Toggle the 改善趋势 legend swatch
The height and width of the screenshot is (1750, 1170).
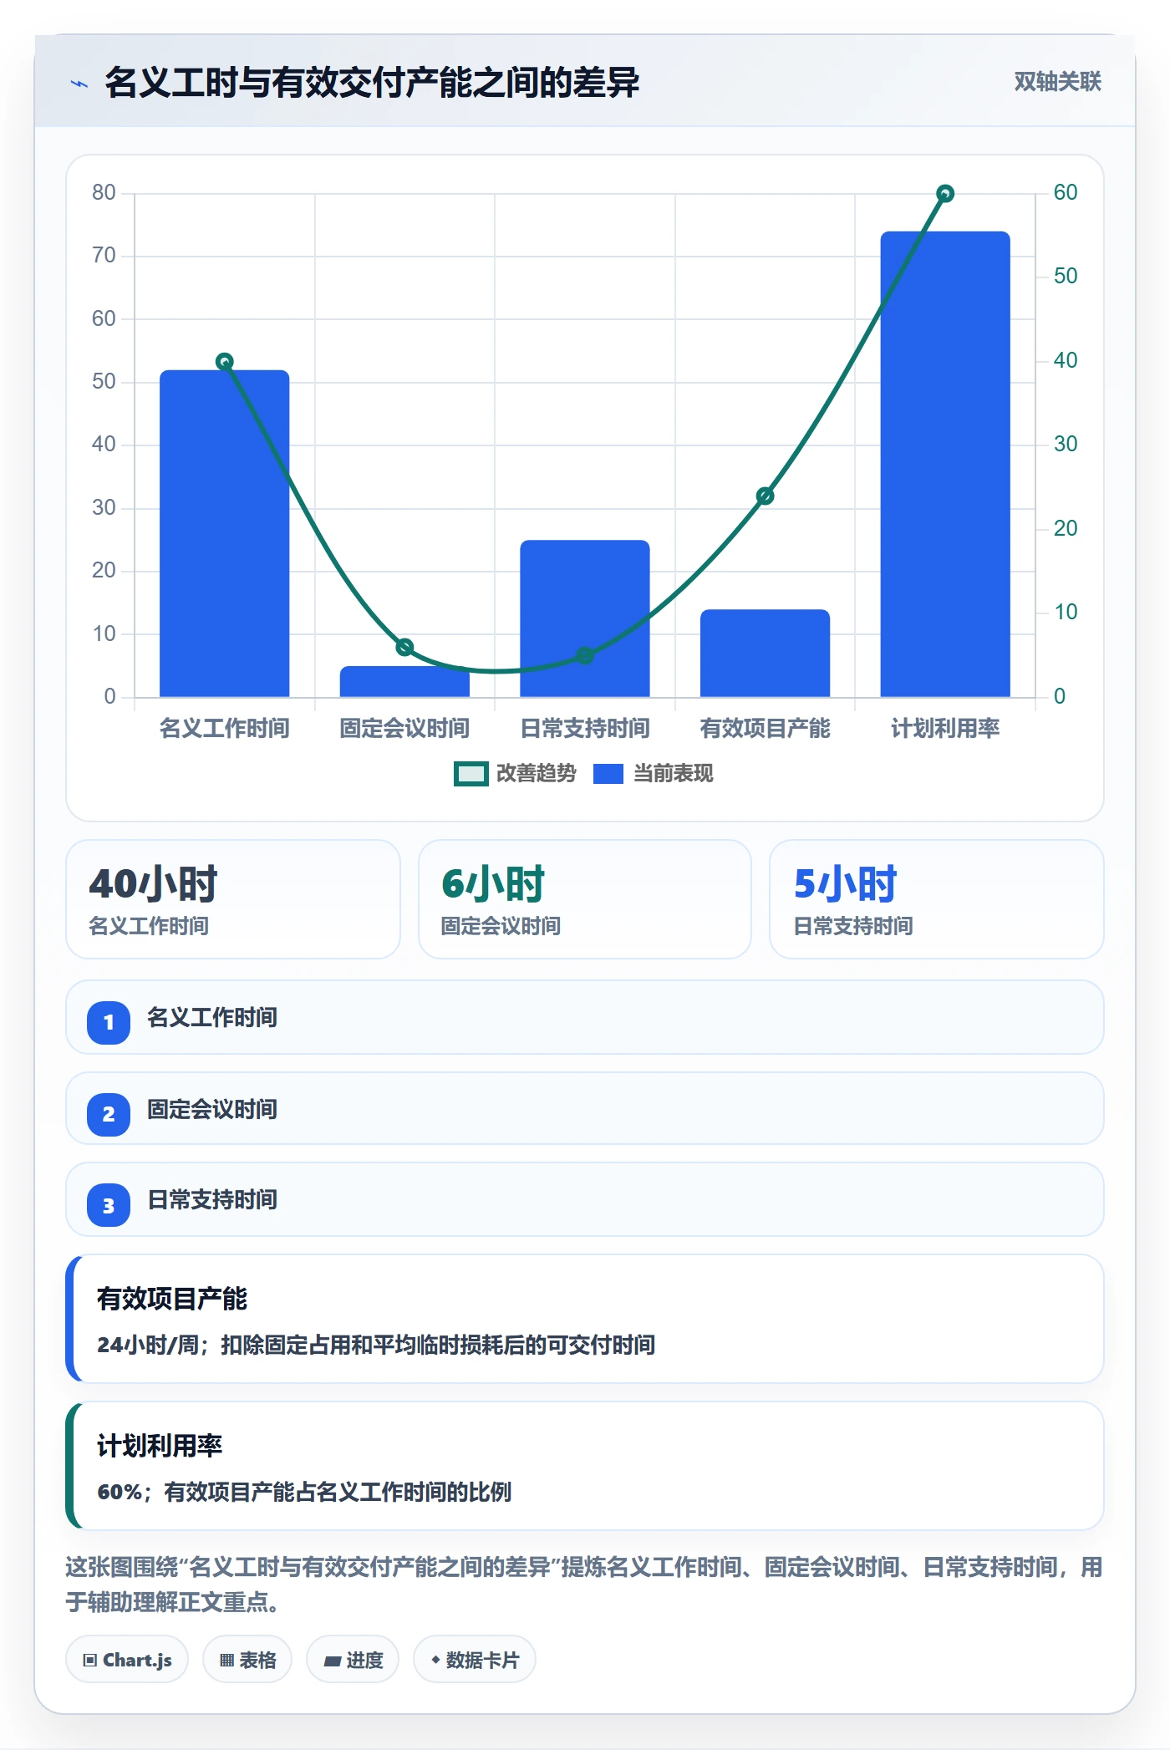click(471, 774)
